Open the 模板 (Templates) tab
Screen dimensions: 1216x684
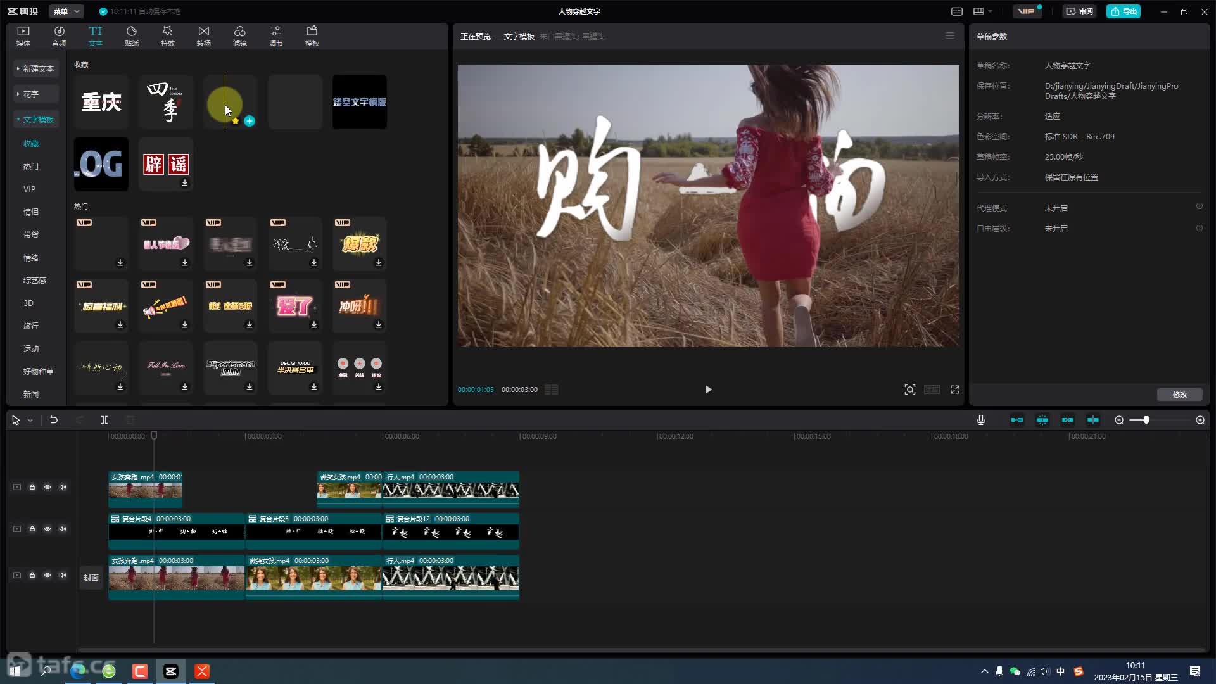coord(312,36)
